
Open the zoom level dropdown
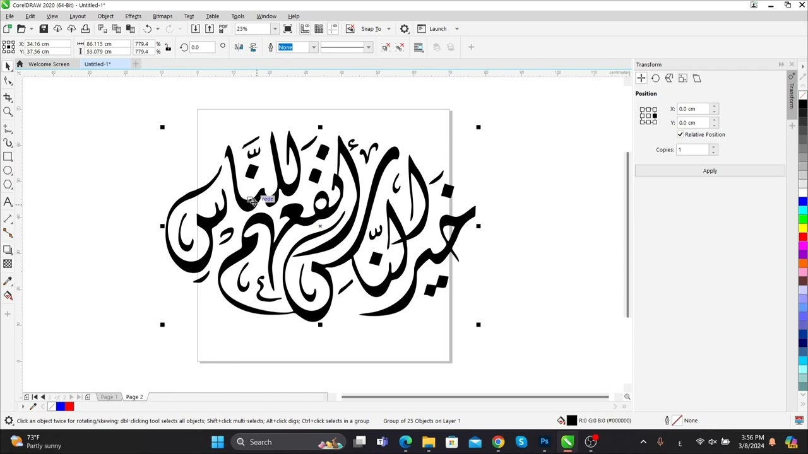point(275,29)
